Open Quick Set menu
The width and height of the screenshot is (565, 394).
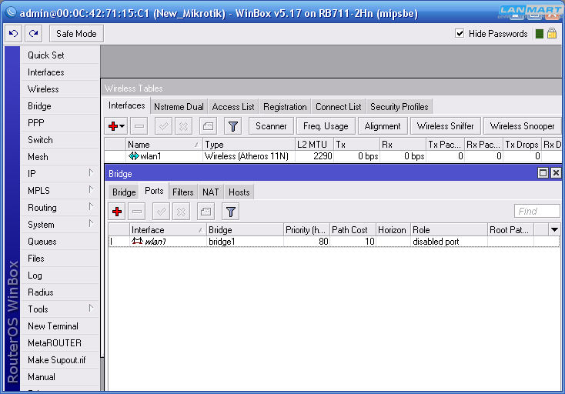pyautogui.click(x=60, y=55)
